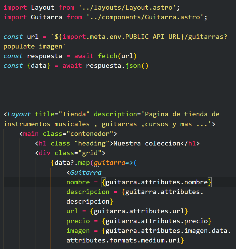Click the title="Tienda" attribute value
236x249 pixels.
pos(74,114)
